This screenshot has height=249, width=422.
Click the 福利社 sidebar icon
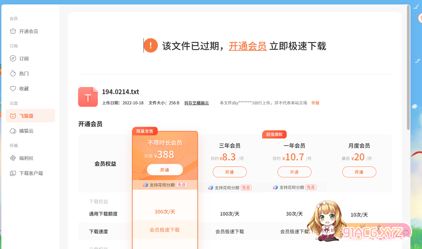coord(13,158)
